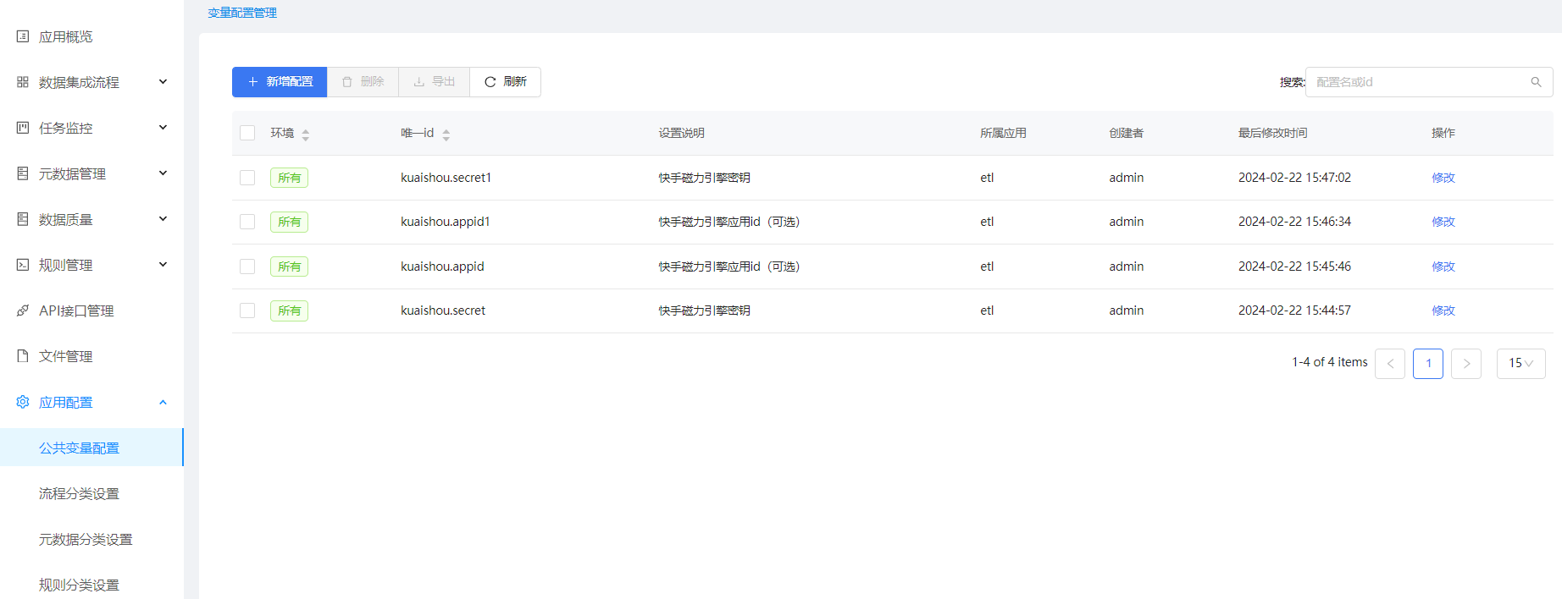The height and width of the screenshot is (599, 1562).
Task: Click the 配置名或id search field
Action: click(x=1419, y=82)
